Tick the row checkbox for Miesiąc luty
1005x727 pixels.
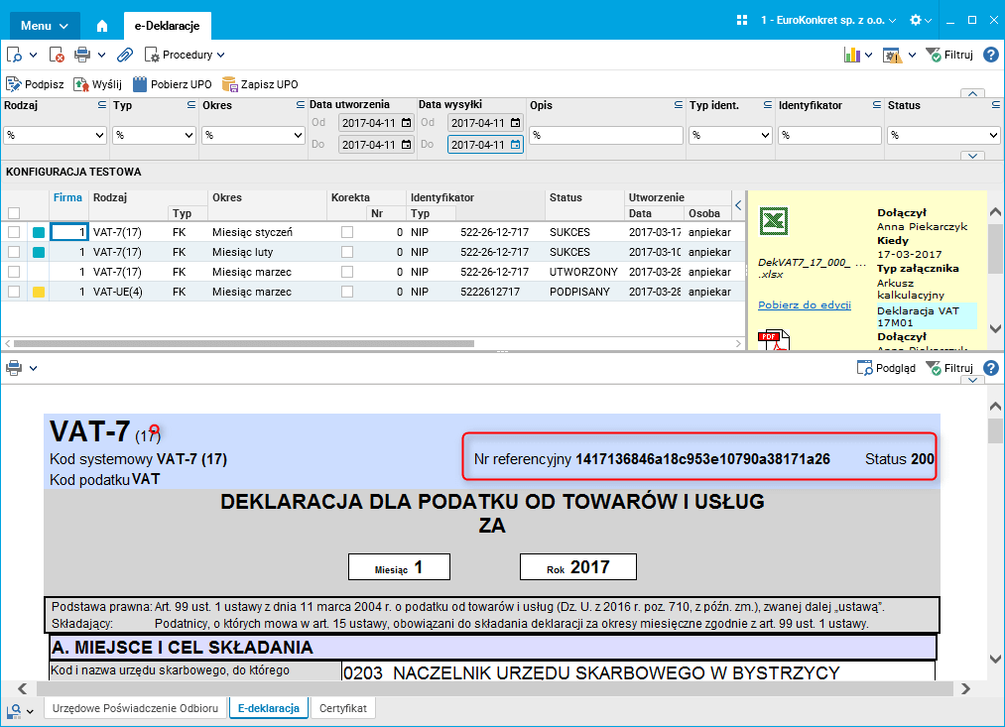point(14,252)
